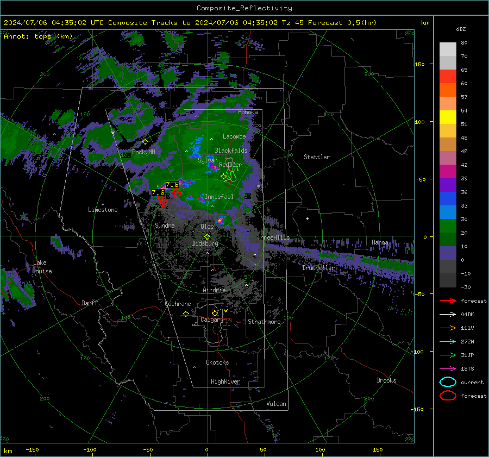
Task: Select the purple swatch between 39 and 36
Action: tap(448, 185)
